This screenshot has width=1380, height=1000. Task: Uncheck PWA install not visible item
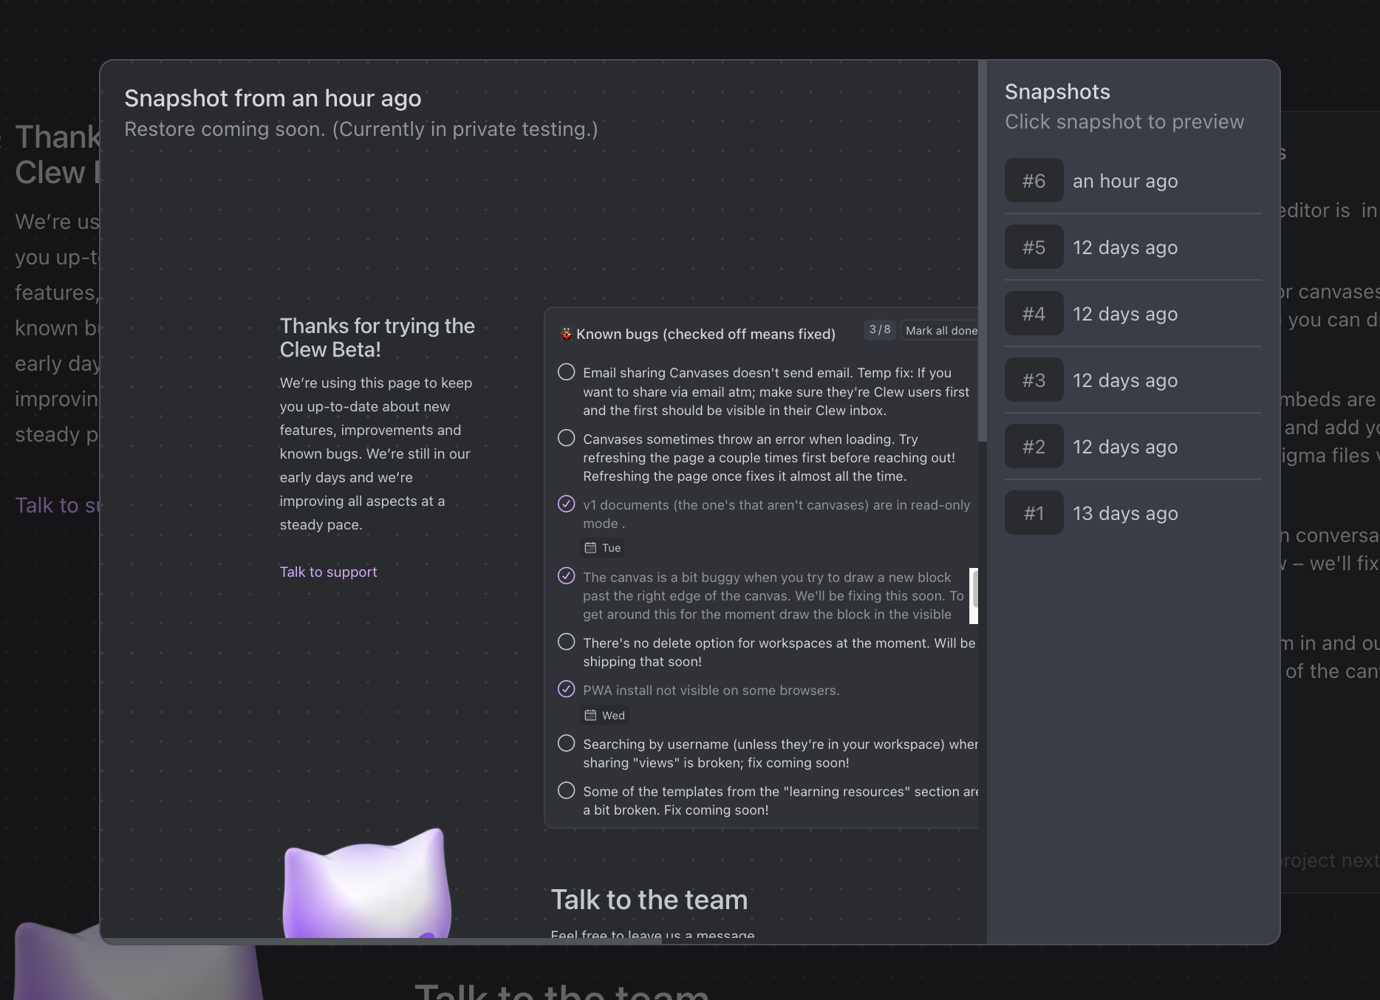click(566, 689)
